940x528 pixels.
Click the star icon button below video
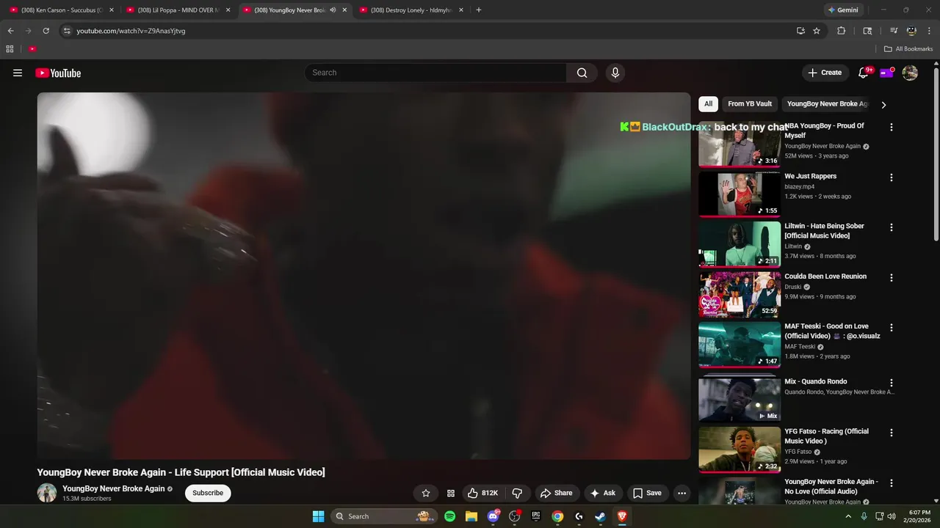click(x=426, y=493)
